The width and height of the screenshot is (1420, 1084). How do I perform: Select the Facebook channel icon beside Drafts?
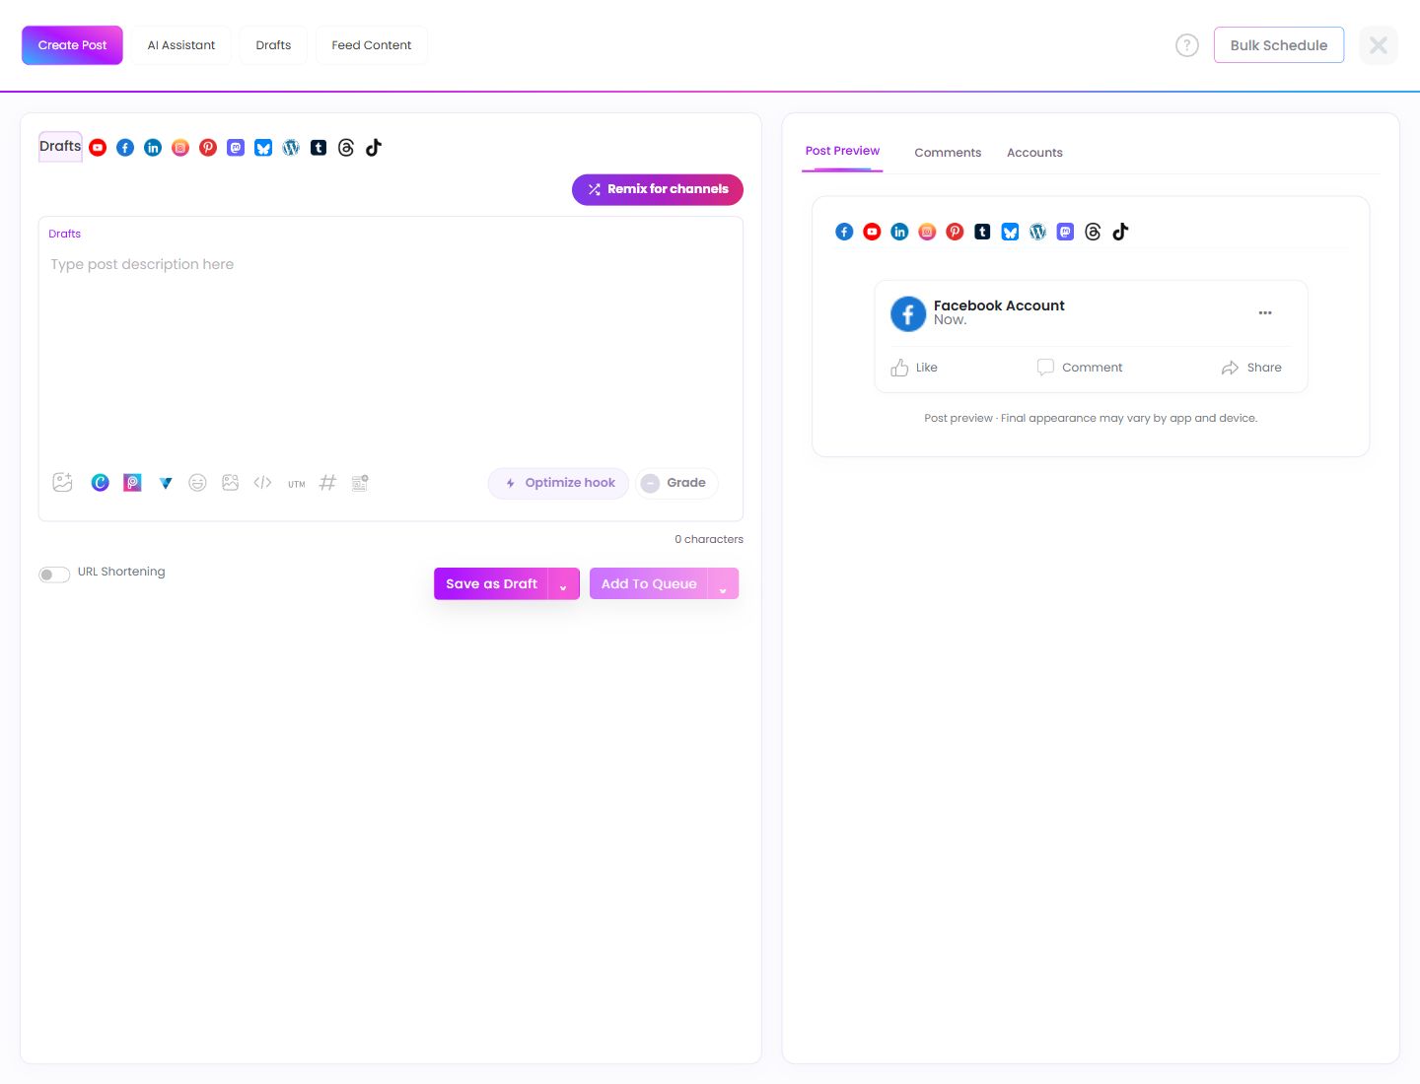[125, 148]
